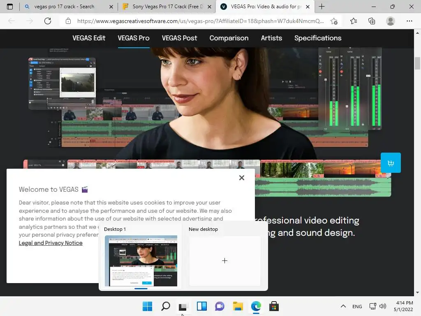
Task: Select the Desktop 1 thumbnail
Action: (x=141, y=260)
